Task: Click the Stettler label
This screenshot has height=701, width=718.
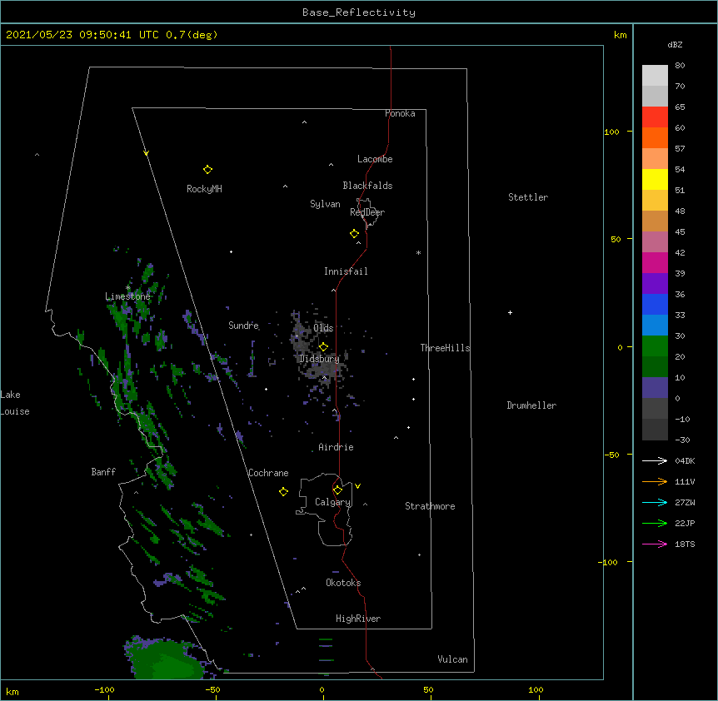Action: click(528, 197)
